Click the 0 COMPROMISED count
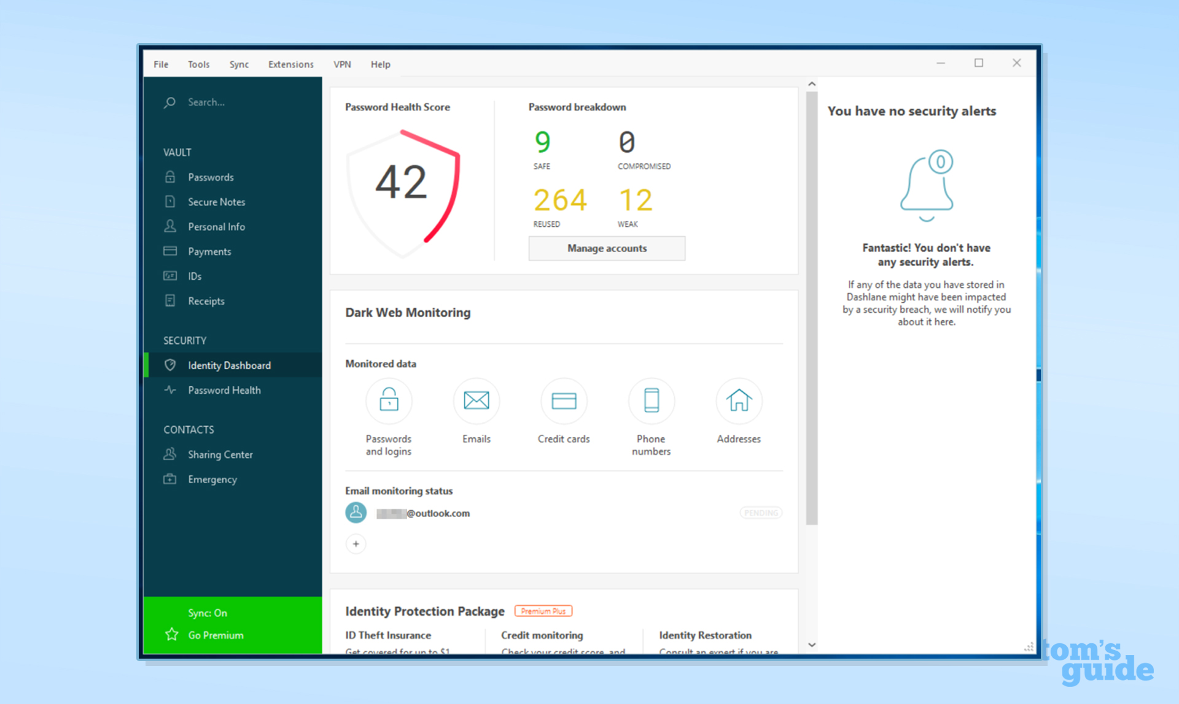 (644, 150)
